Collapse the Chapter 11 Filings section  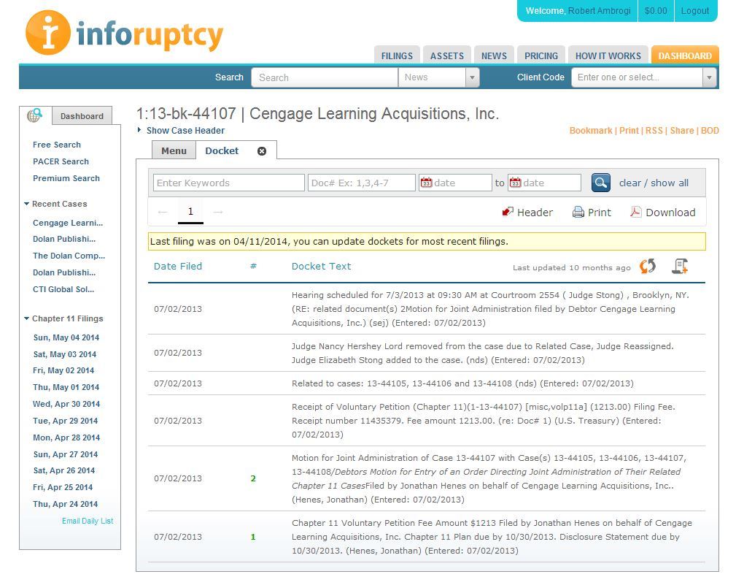tap(63, 318)
